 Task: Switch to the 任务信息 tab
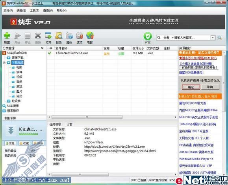pyautogui.click(x=55, y=124)
